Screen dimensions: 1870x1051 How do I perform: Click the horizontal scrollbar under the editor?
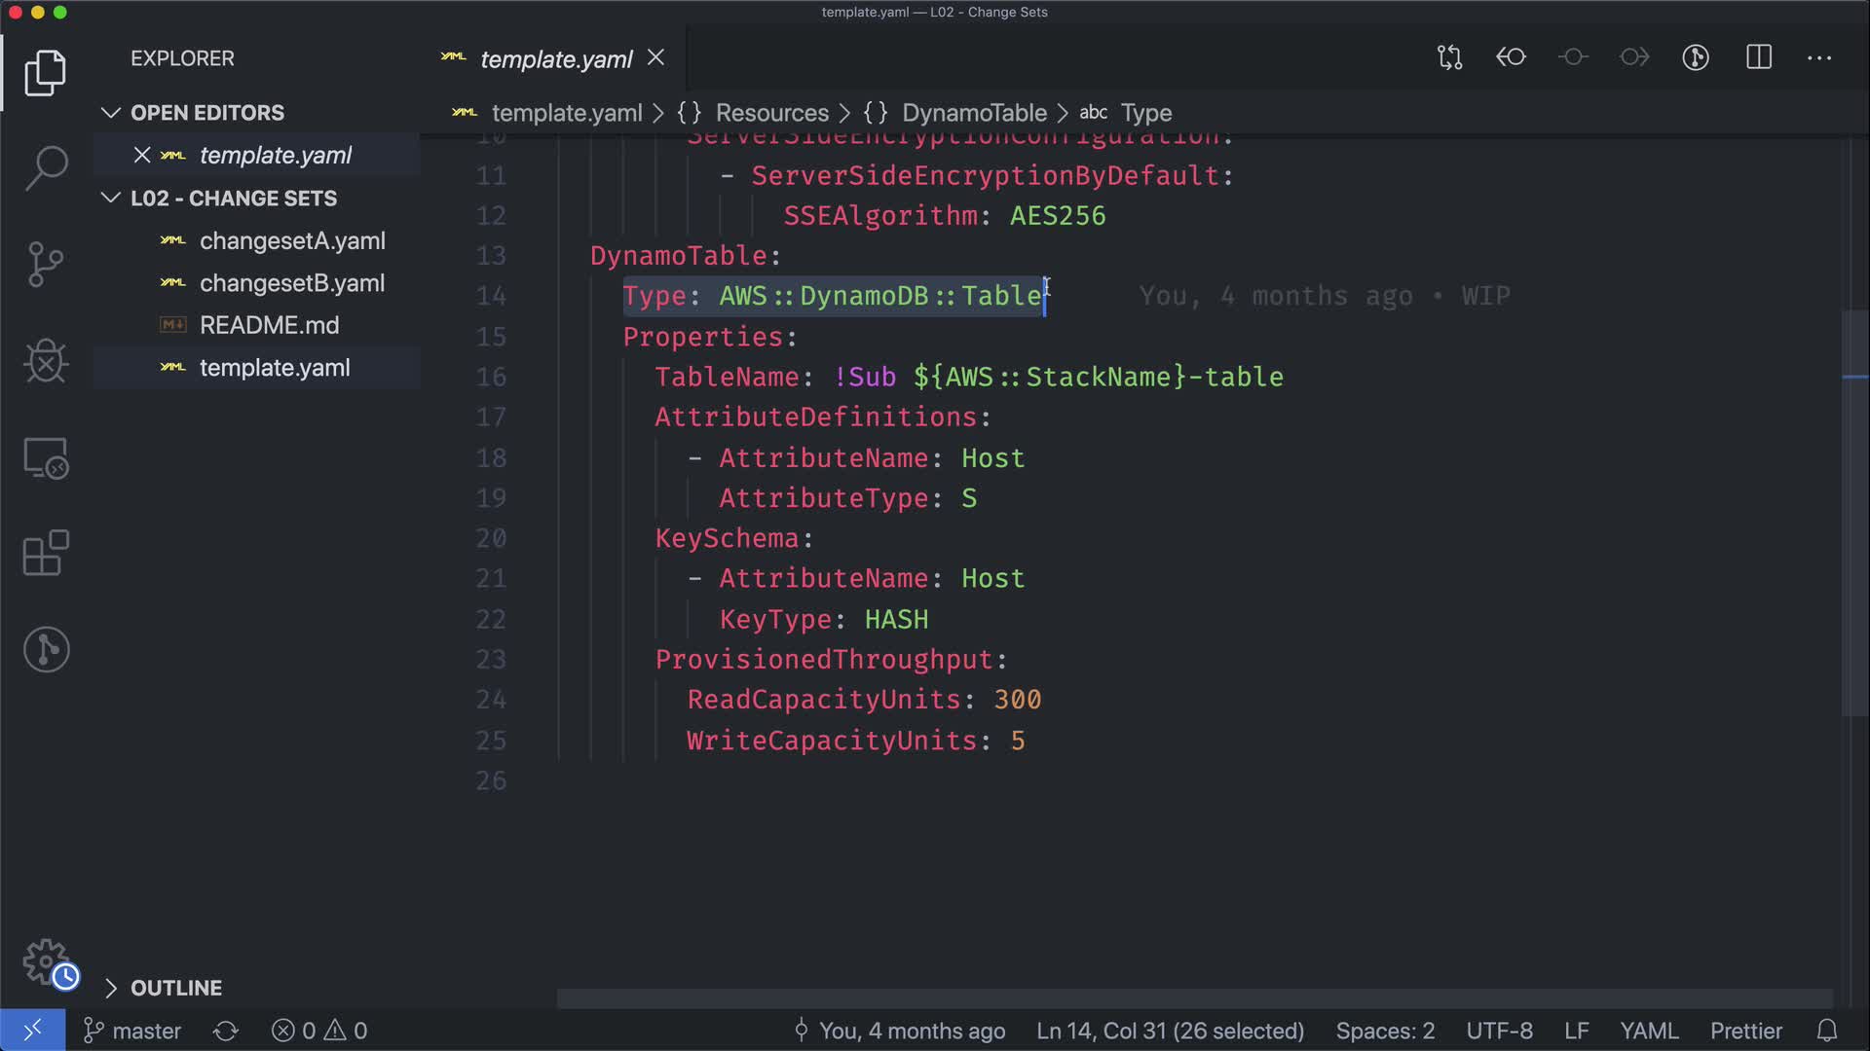point(1194,998)
